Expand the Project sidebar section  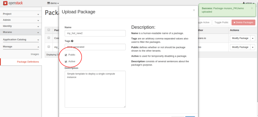21,14
